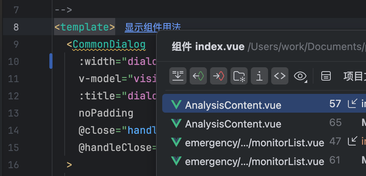
Task: Click the import arrow icon on row 57
Action: coord(352,104)
